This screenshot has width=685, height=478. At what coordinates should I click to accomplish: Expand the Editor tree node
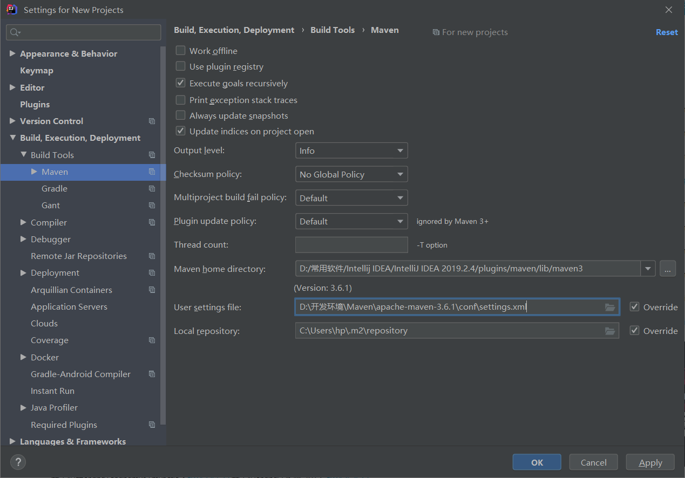pyautogui.click(x=12, y=87)
